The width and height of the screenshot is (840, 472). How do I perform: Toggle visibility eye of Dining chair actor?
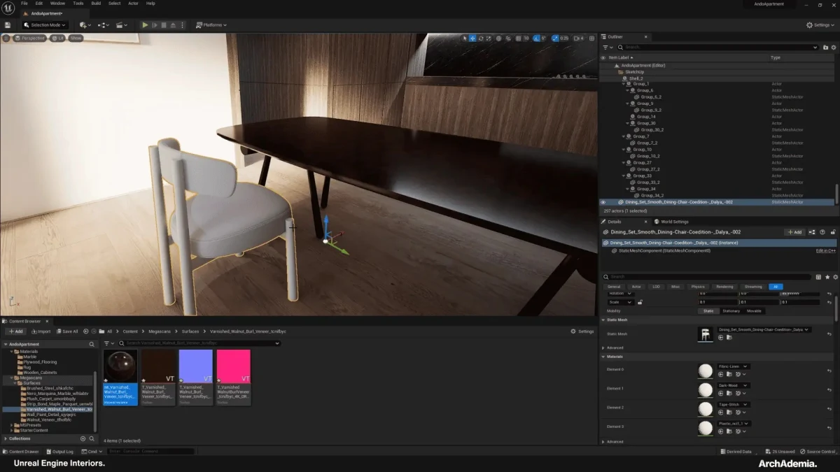[603, 202]
